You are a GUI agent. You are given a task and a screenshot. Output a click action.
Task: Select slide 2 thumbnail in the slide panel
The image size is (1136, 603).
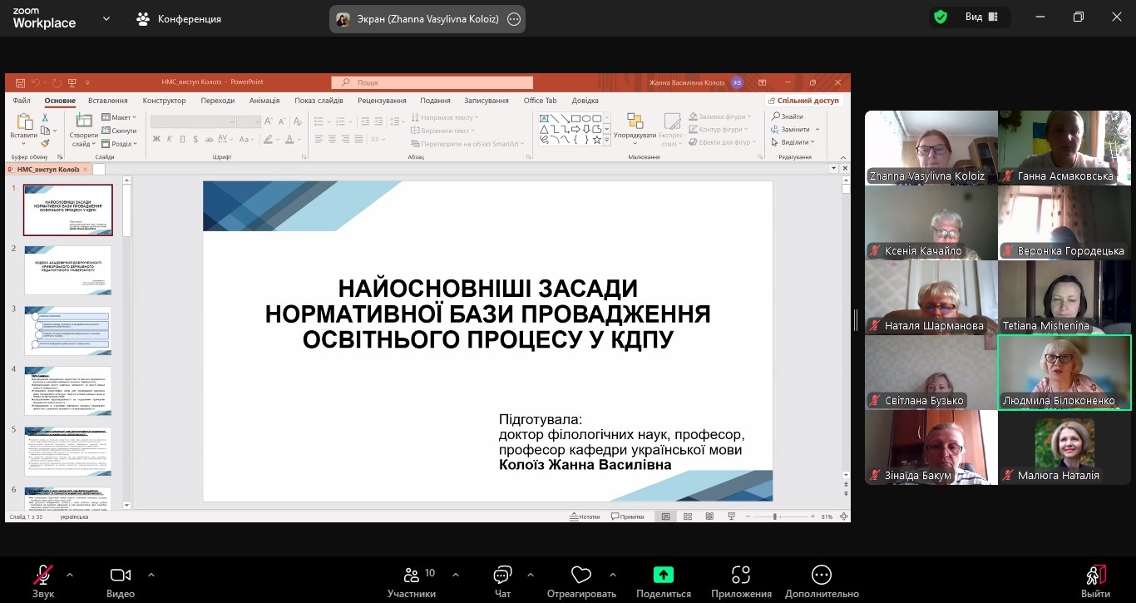point(67,269)
